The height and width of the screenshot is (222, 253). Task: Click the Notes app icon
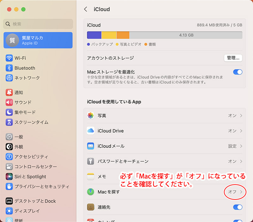[x=91, y=177]
